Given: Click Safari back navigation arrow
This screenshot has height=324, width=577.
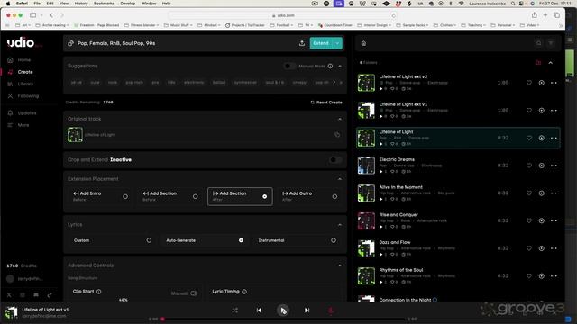Looking at the screenshot, I should [x=51, y=15].
